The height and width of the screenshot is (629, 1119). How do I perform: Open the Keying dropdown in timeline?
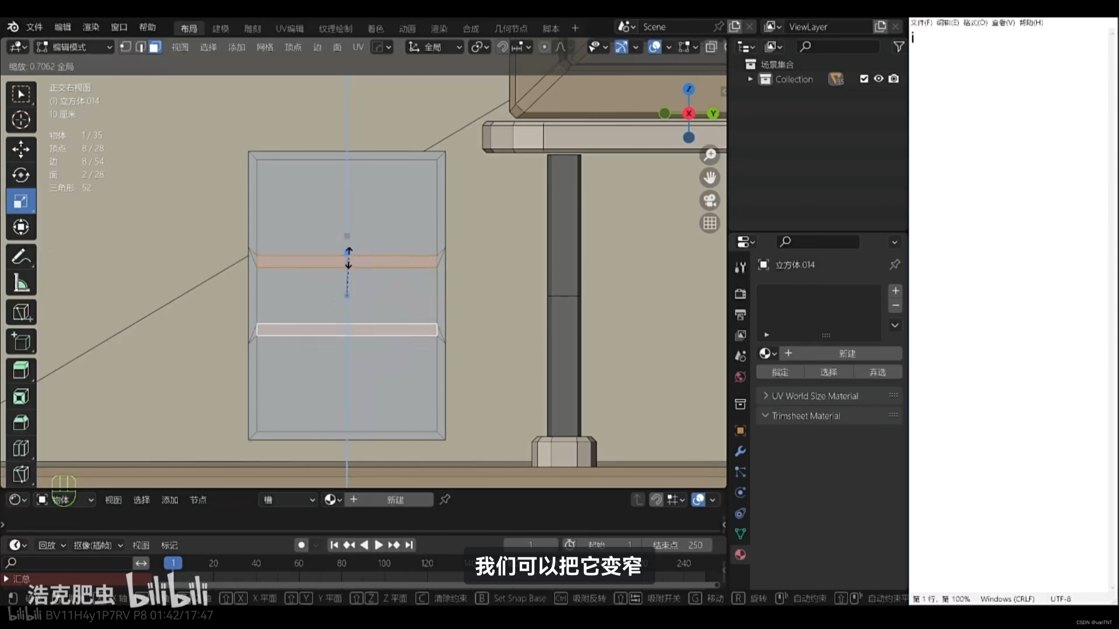[x=98, y=545]
